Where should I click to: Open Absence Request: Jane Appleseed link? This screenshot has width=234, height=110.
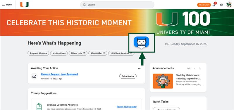click(59, 74)
